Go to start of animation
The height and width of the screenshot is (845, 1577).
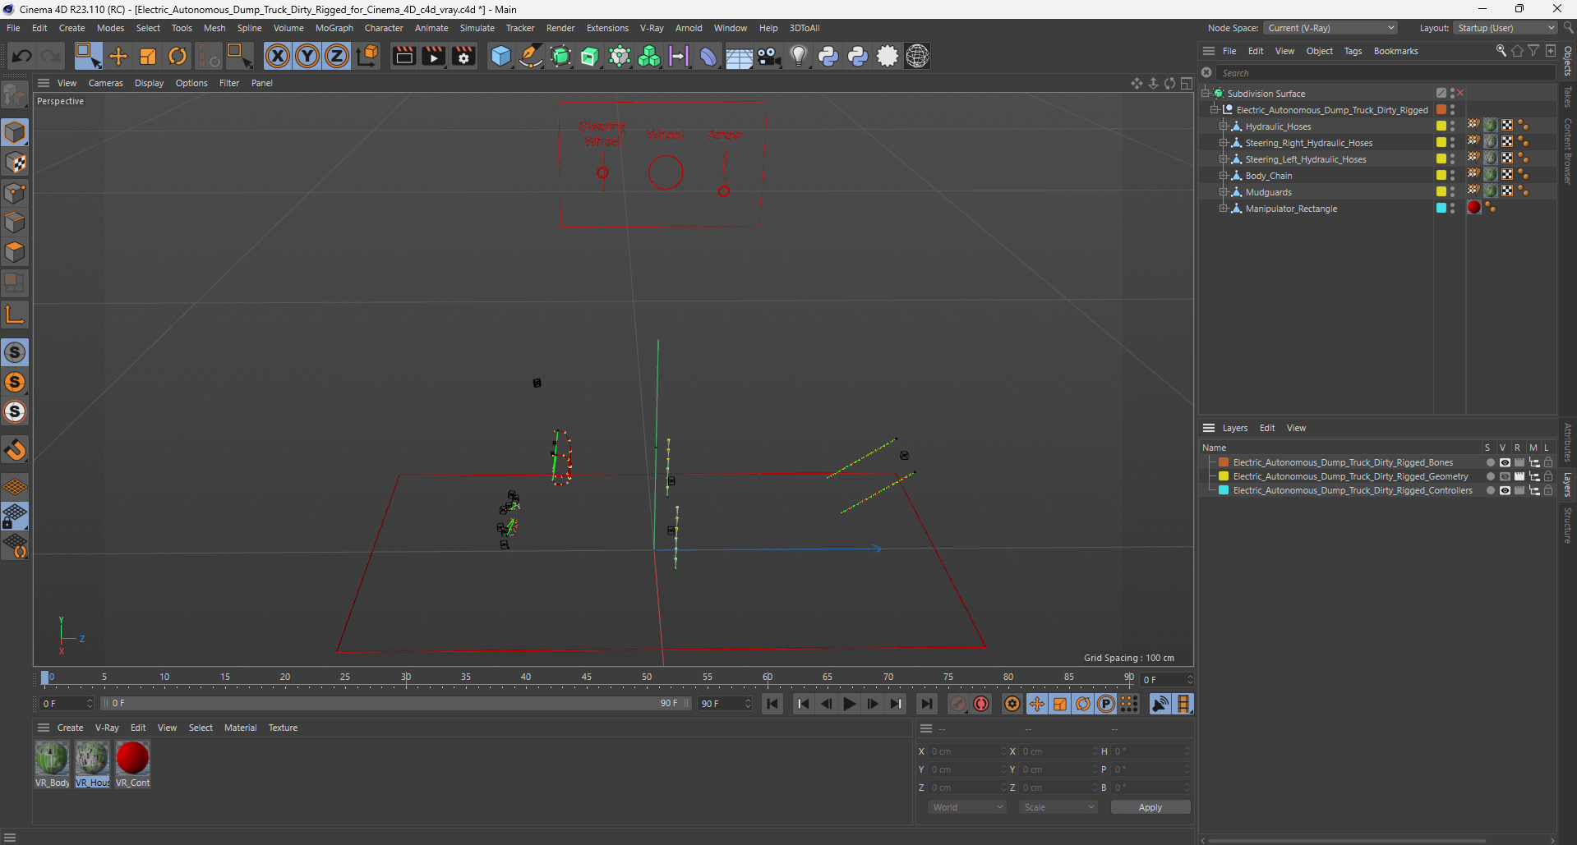(772, 704)
